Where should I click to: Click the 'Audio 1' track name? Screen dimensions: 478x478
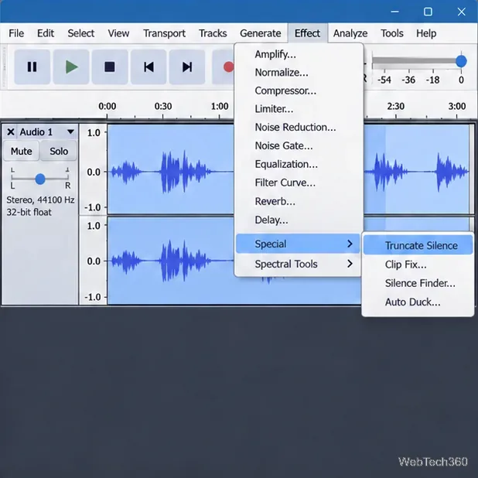pos(36,132)
